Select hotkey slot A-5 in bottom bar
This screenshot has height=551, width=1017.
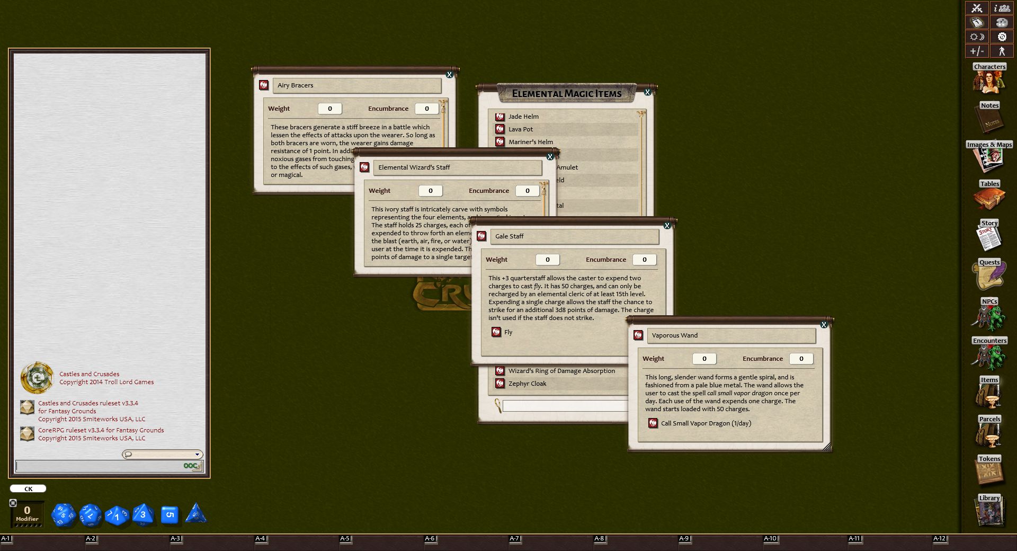345,539
